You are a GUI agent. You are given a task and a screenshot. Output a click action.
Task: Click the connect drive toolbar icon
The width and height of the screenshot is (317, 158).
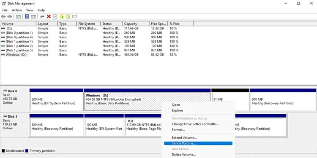point(42,16)
